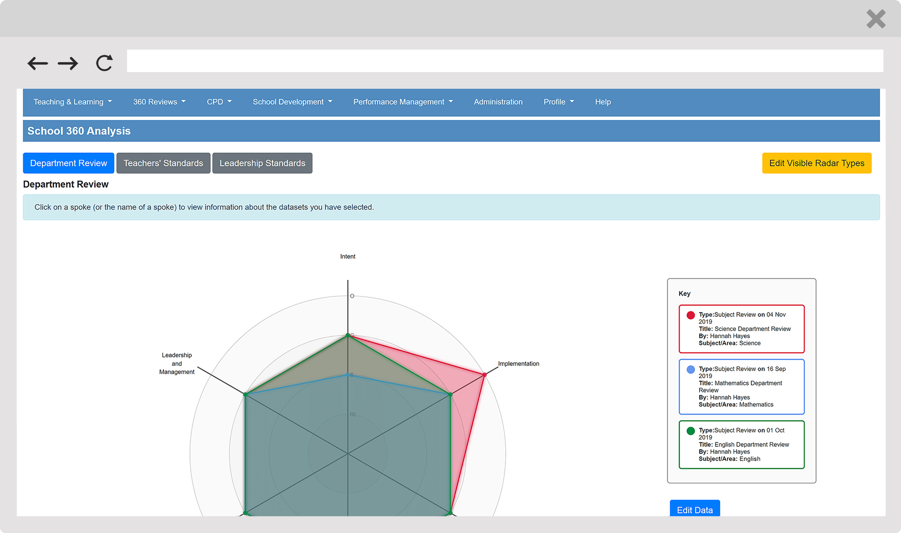
Task: Close the browser mockup with the X icon
Action: coord(876,19)
